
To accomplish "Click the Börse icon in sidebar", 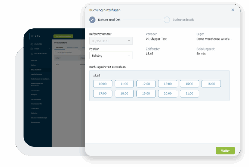I will pos(32,49).
